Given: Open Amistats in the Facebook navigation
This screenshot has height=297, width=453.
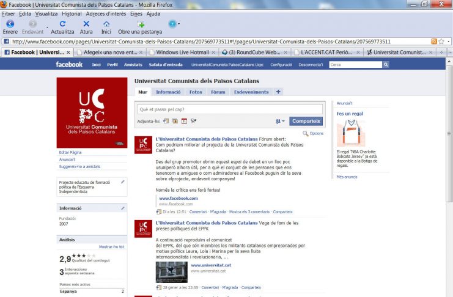Looking at the screenshot, I should 133,65.
